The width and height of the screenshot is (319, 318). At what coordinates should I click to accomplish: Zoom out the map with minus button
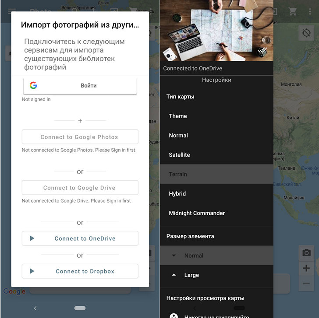[x=306, y=283]
